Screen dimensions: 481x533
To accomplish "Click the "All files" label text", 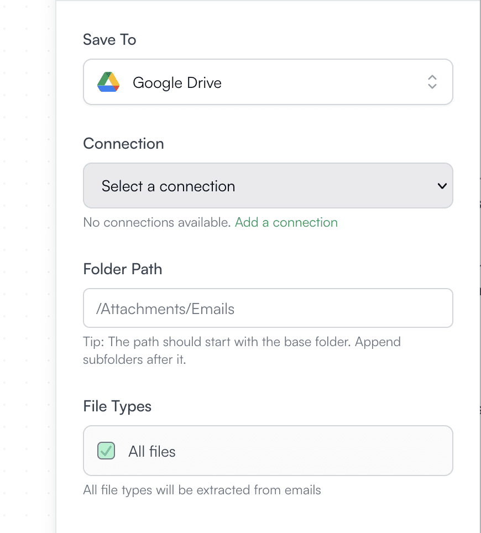I will [152, 452].
